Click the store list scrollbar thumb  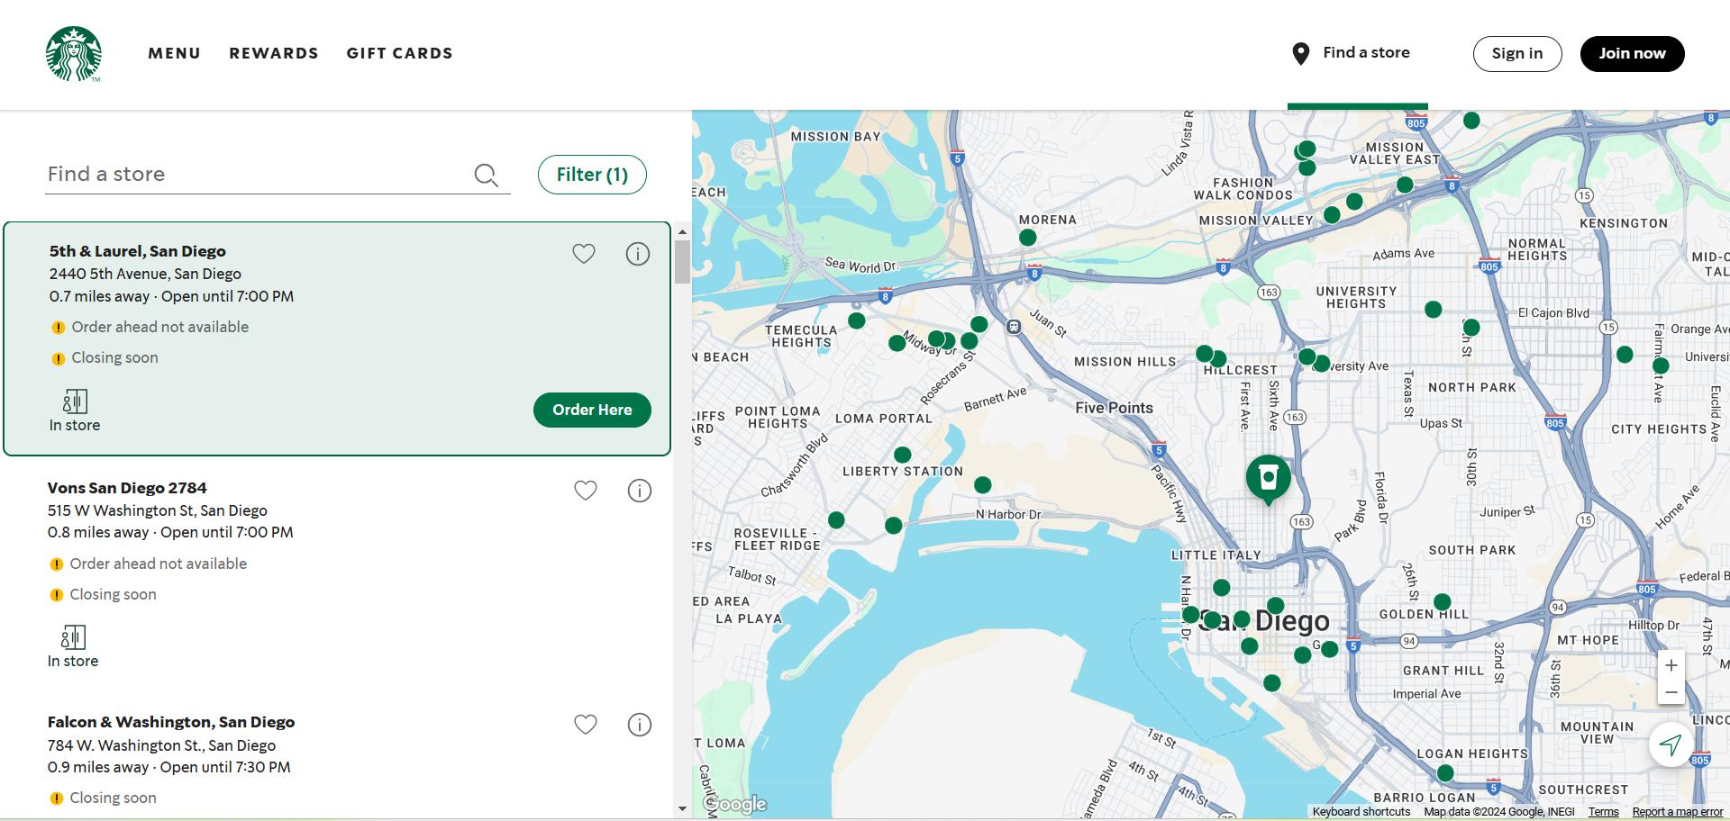(x=682, y=262)
